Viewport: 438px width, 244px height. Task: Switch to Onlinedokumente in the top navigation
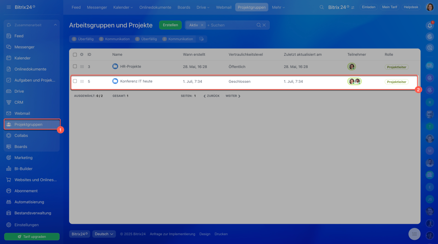(x=155, y=7)
